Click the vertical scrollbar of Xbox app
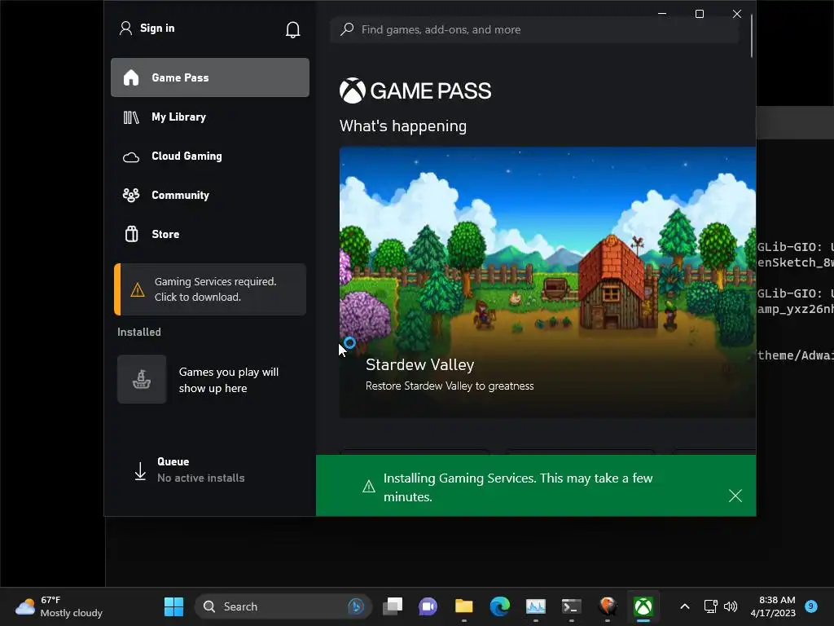834x626 pixels. click(752, 36)
